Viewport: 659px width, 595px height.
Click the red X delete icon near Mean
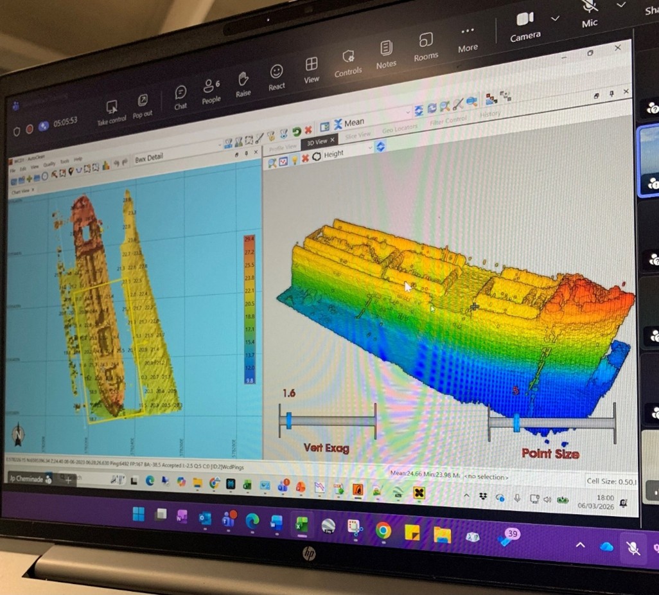tap(308, 130)
